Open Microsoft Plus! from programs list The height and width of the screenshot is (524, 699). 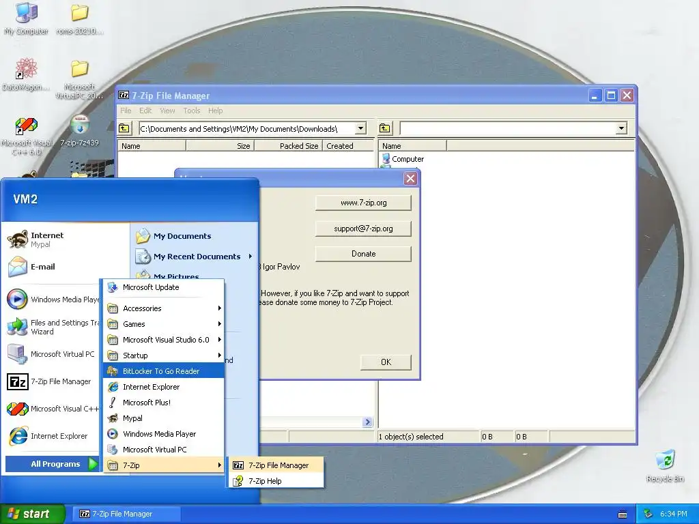(164, 403)
